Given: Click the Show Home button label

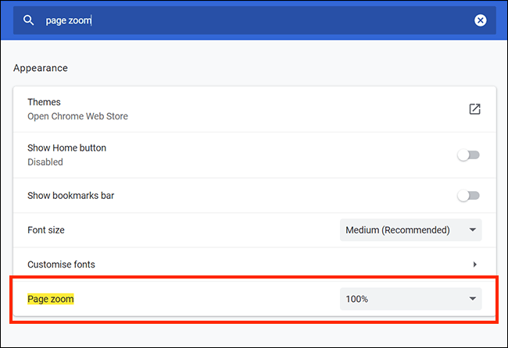Looking at the screenshot, I should point(66,147).
